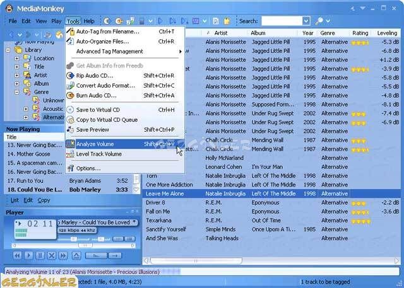Collapse the Genre tree node
The image size is (404, 288).
(17, 92)
